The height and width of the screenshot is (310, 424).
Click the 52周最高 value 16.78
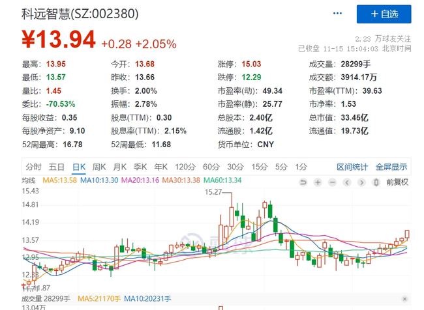pyautogui.click(x=72, y=145)
